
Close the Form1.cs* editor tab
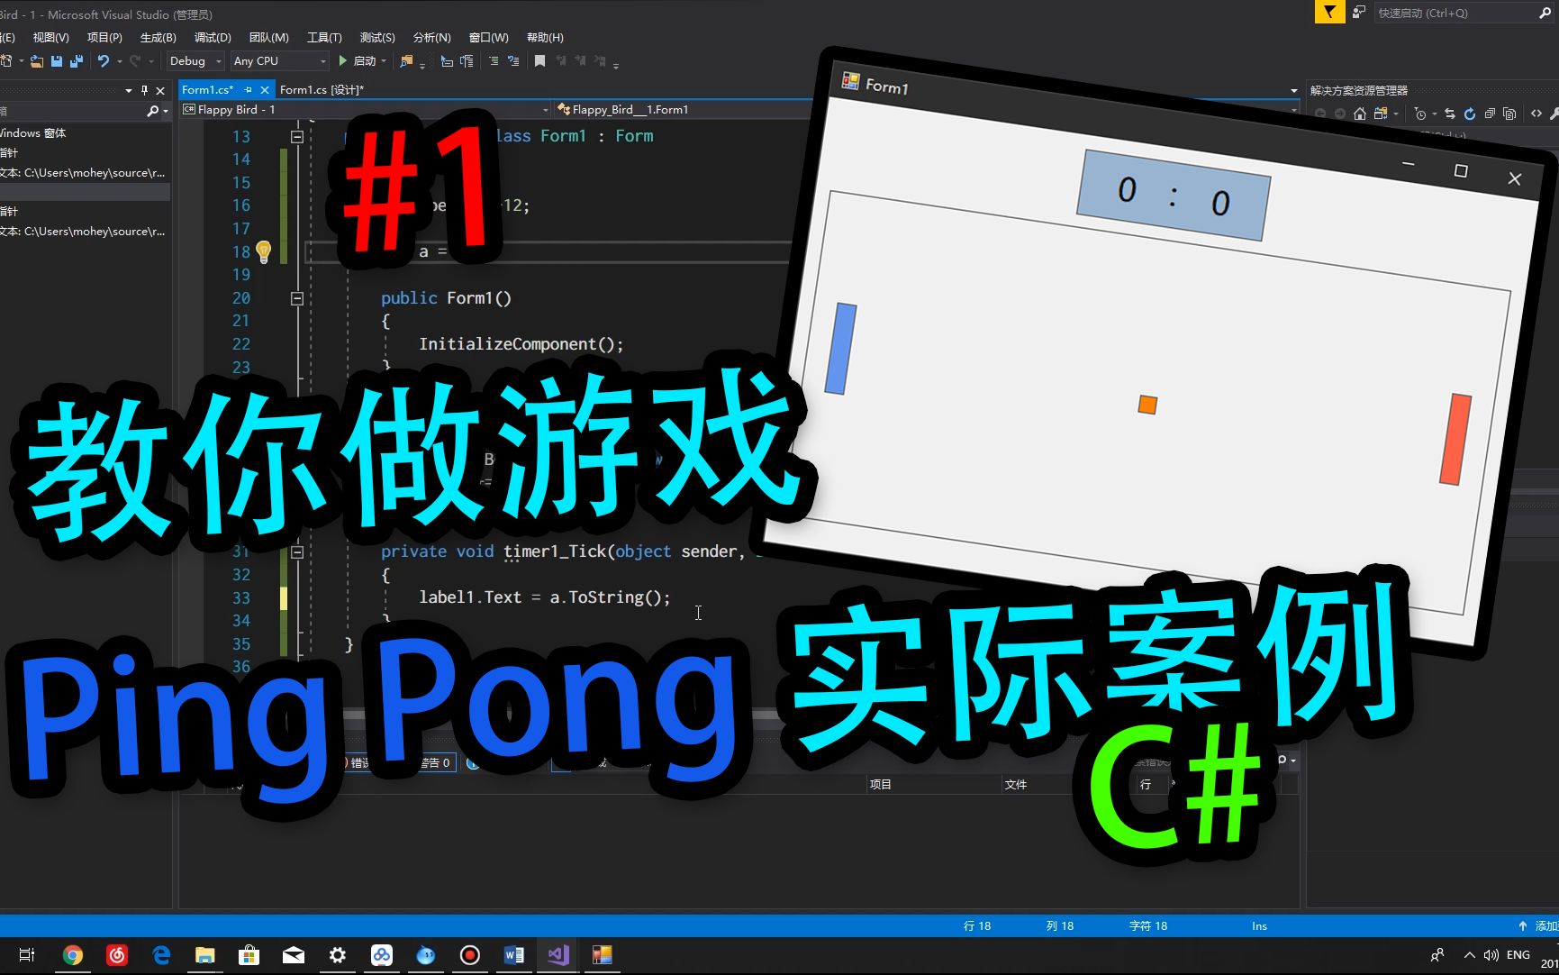[x=265, y=90]
